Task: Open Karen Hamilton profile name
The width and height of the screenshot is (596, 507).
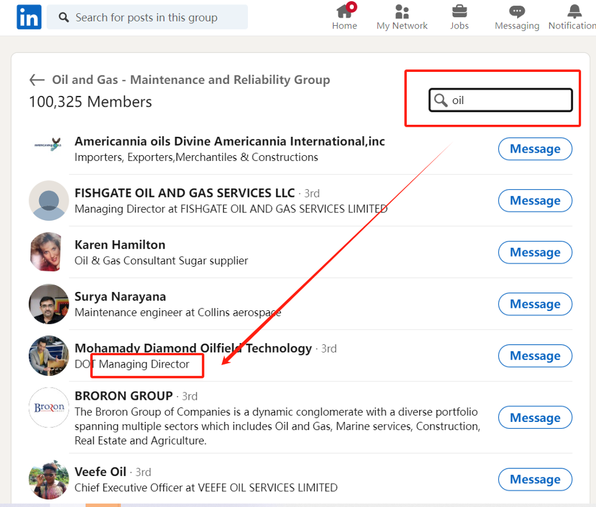Action: click(120, 245)
